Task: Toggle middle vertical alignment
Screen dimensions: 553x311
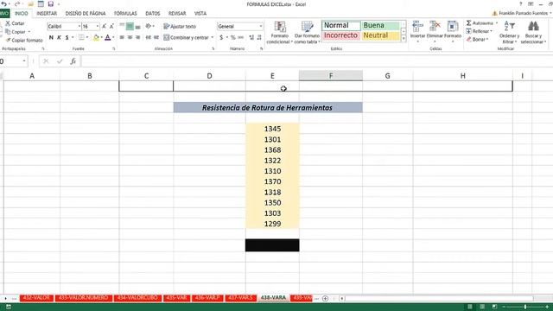Action: 130,27
